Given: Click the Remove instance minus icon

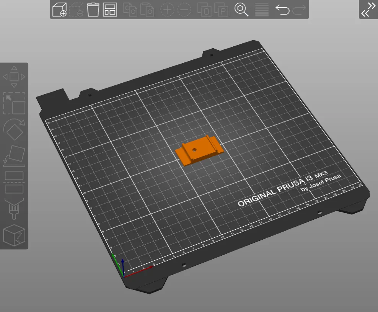Looking at the screenshot, I should pyautogui.click(x=184, y=10).
